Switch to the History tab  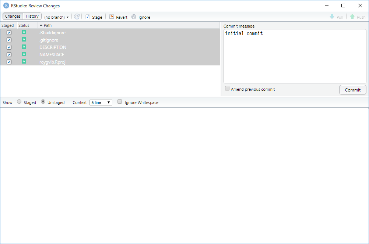pyautogui.click(x=32, y=16)
